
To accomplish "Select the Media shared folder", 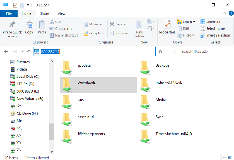I will coord(177,102).
